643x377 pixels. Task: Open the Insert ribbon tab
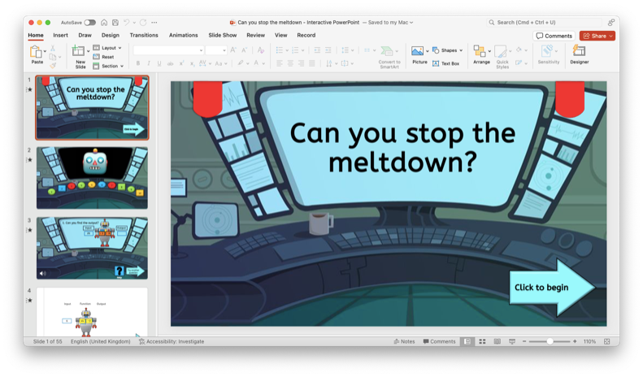click(x=61, y=35)
